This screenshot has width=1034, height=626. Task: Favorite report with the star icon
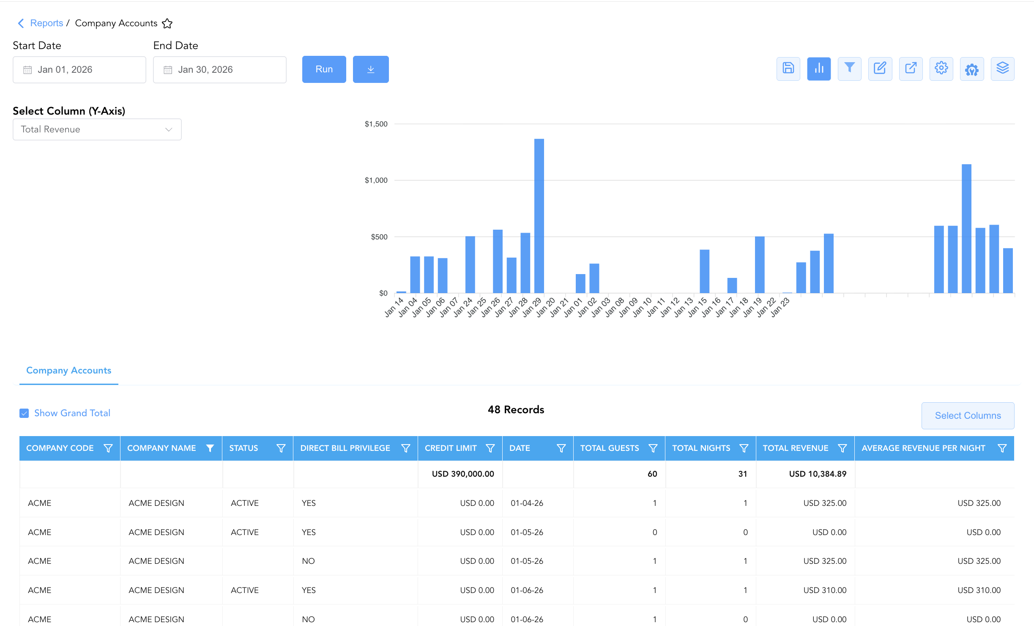pos(167,23)
